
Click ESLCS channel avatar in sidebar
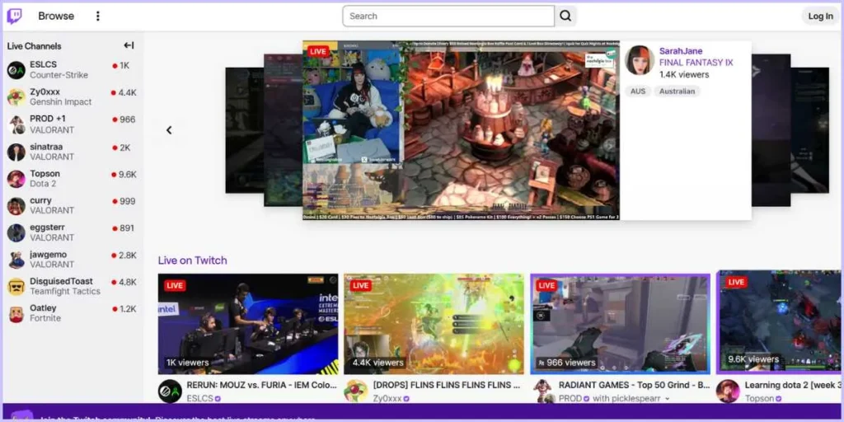[16, 70]
